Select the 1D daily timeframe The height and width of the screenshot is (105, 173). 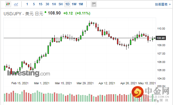coord(67,4)
